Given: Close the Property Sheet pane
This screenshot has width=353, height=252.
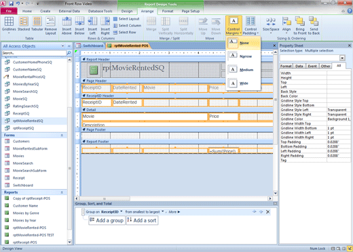Looking at the screenshot, I should pos(350,45).
